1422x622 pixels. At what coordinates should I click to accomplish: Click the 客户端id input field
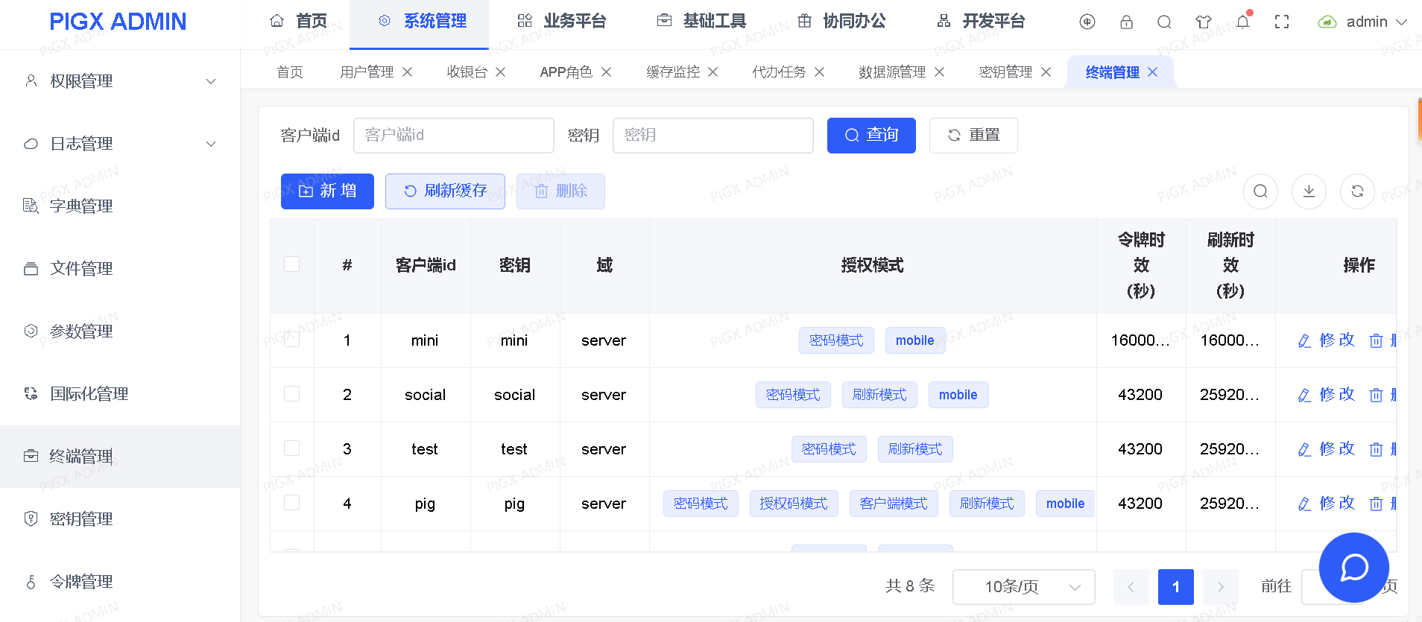(454, 136)
